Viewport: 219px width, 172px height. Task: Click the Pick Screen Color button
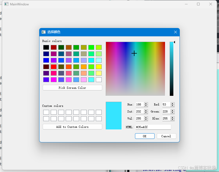pos(72,88)
